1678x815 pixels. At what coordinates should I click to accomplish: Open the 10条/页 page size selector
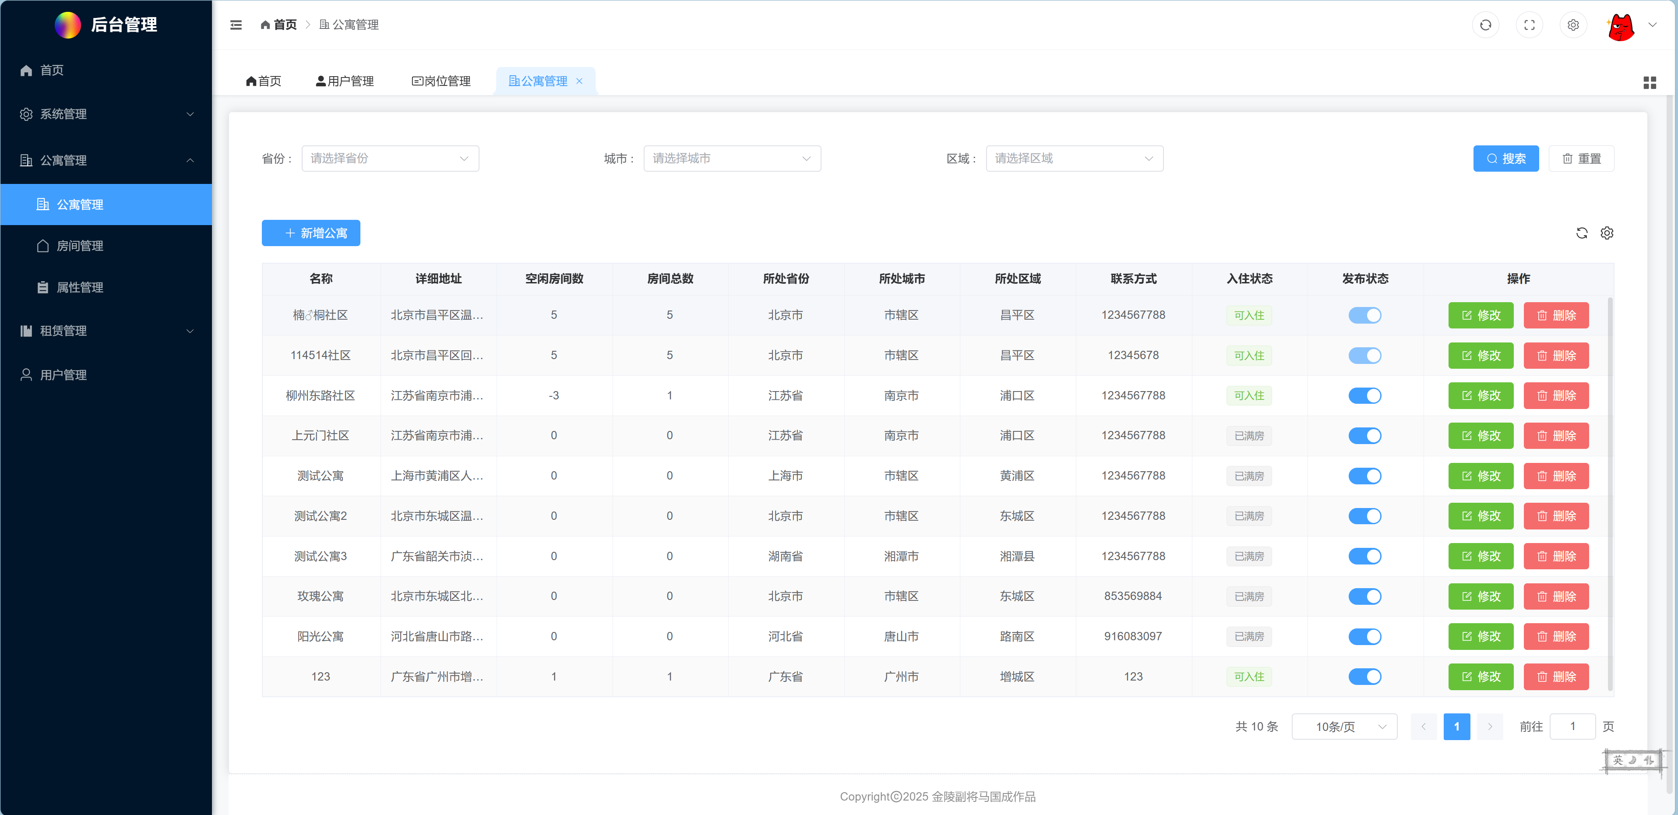(1344, 727)
